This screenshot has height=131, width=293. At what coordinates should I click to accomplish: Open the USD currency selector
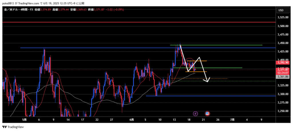(x=281, y=10)
